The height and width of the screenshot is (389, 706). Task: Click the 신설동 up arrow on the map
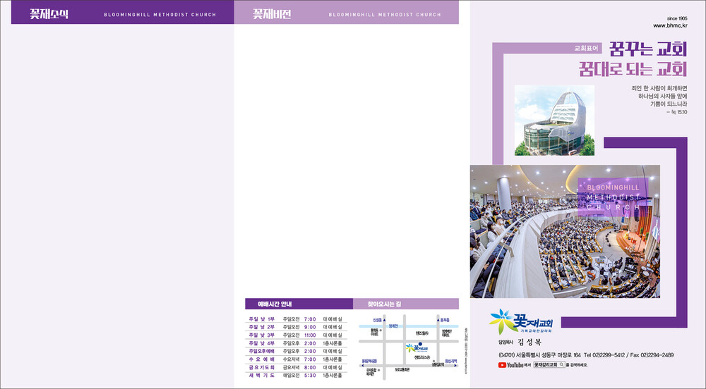[384, 319]
